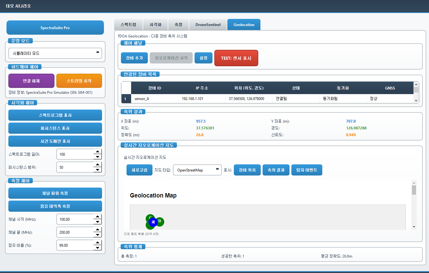
Task: Open the 운영 모드 simulator mode dropdown
Action: [55, 53]
